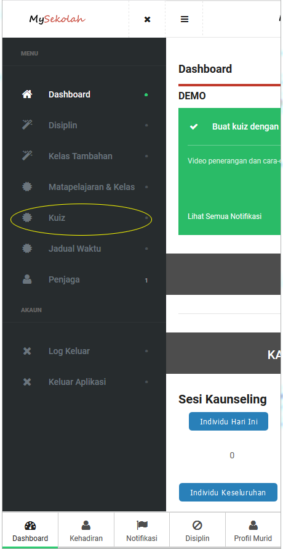Click the badge icon beside Matapelajaran & Kelas

pos(27,187)
